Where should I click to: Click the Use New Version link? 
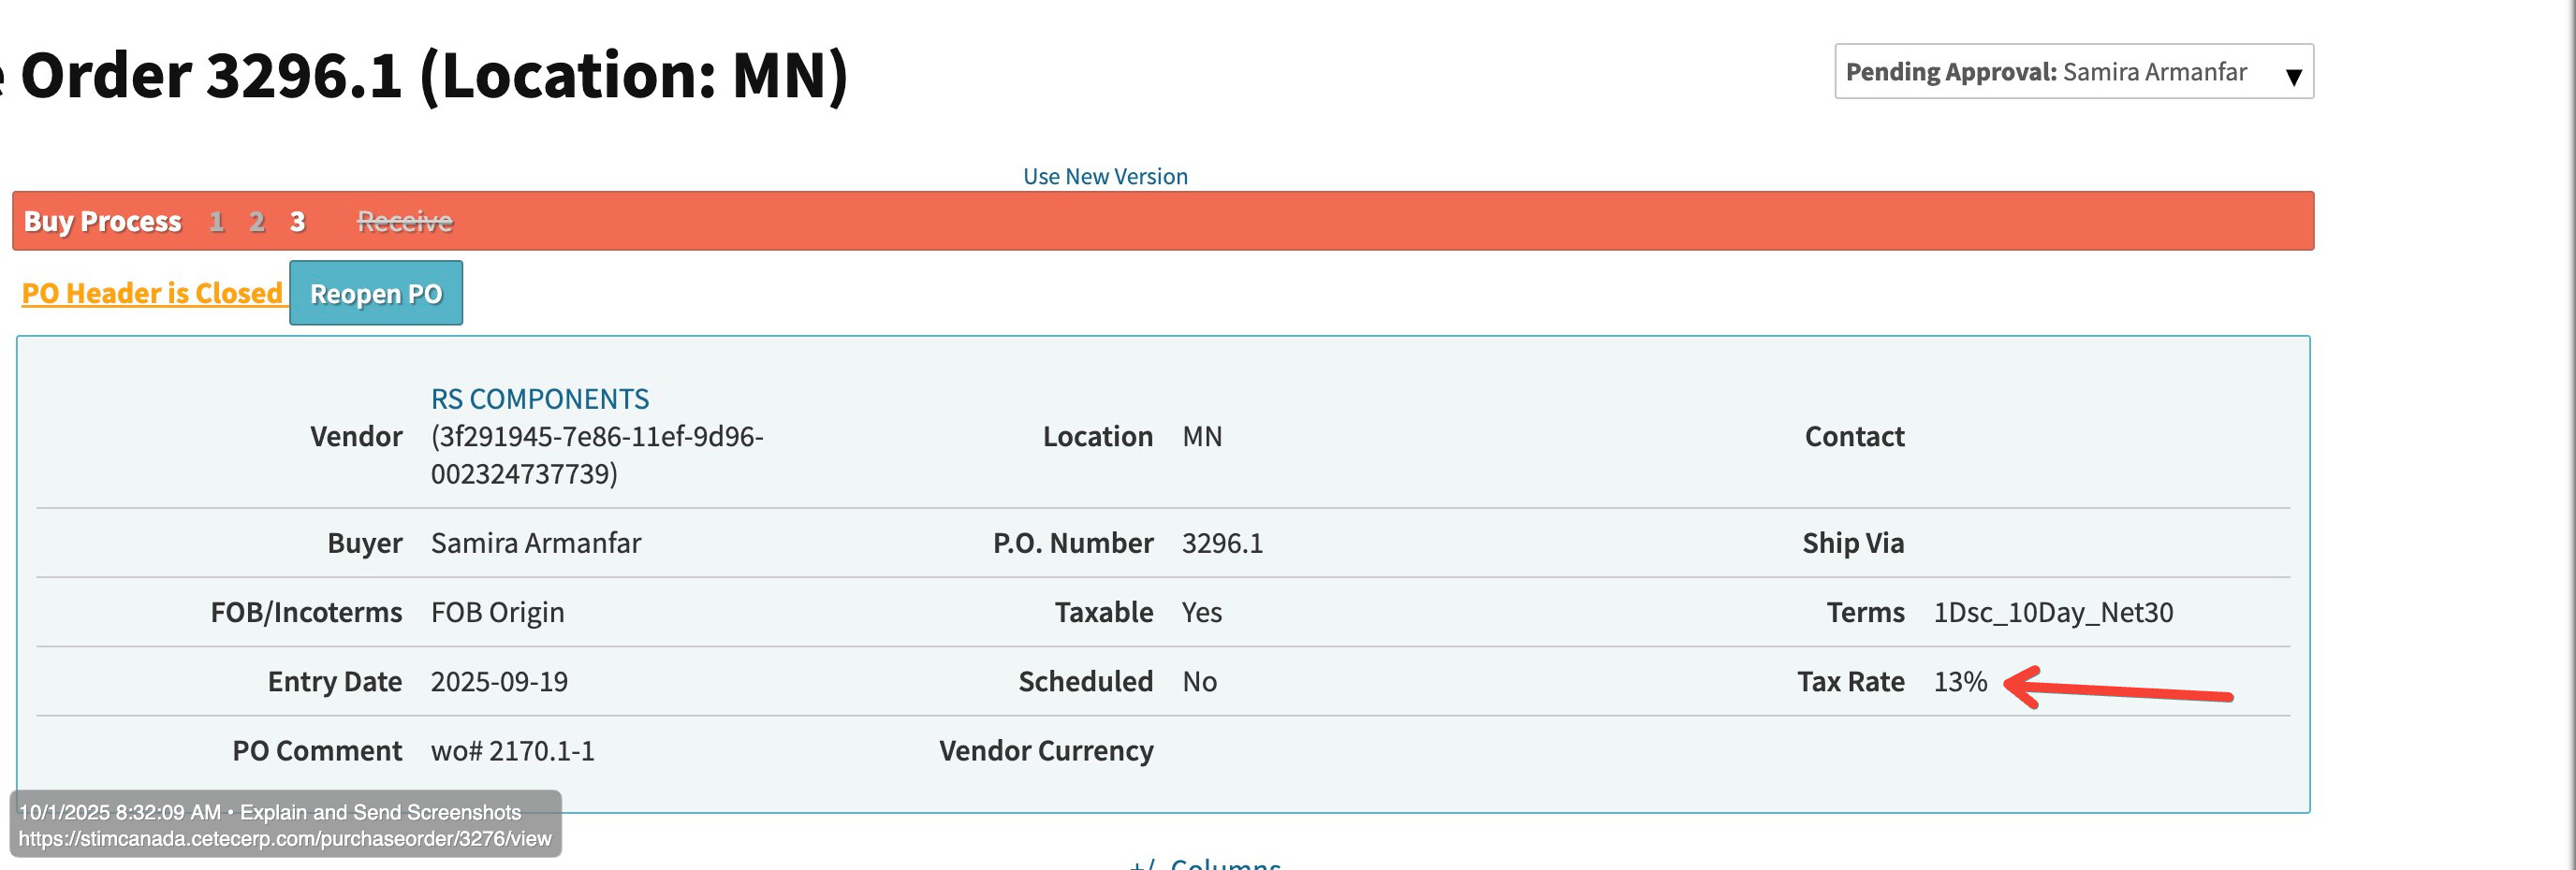click(1104, 177)
